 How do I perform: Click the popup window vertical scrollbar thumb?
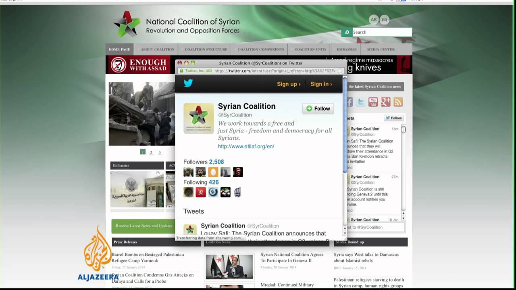[345, 125]
